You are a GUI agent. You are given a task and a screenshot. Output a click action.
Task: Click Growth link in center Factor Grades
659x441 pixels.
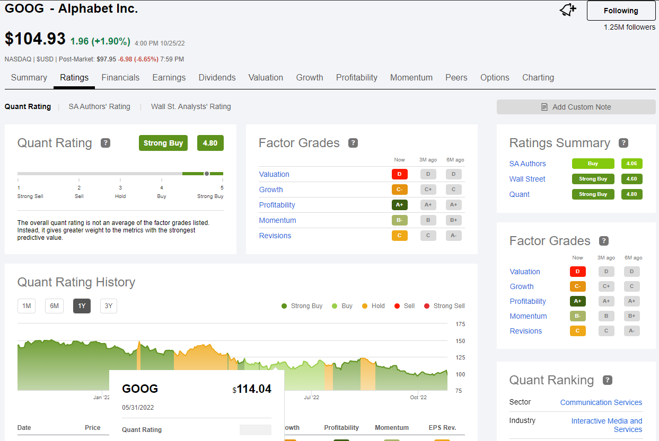271,190
